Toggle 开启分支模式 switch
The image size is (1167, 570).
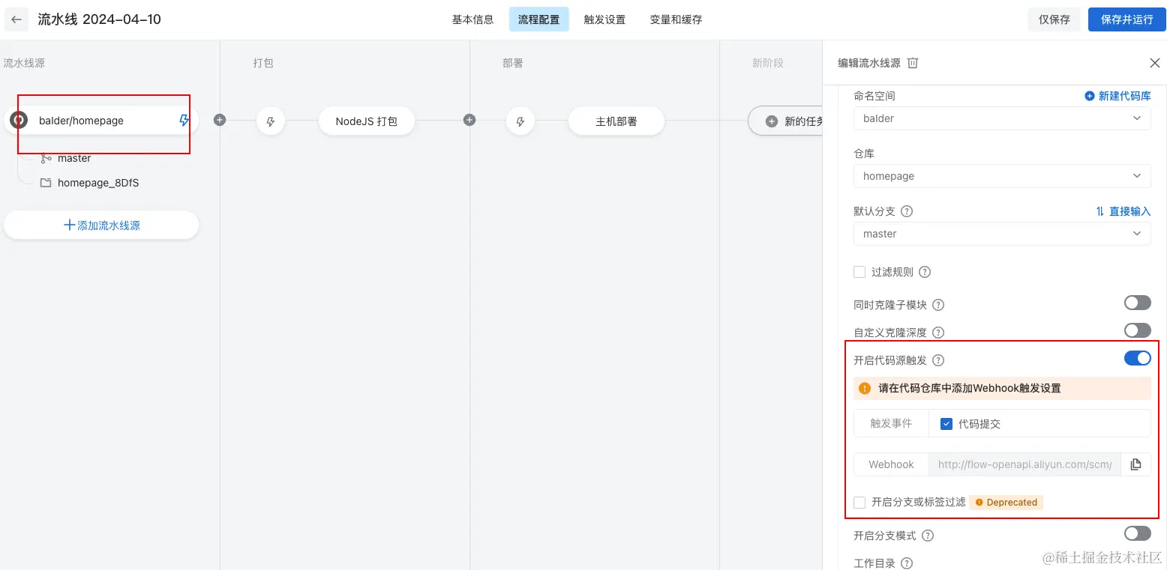click(x=1137, y=533)
